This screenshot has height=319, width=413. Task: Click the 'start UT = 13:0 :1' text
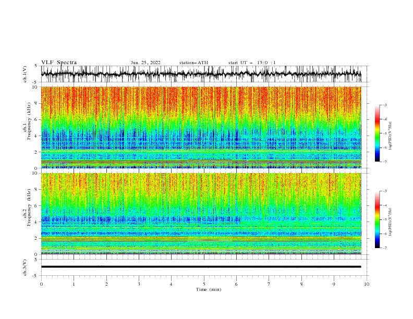point(252,63)
